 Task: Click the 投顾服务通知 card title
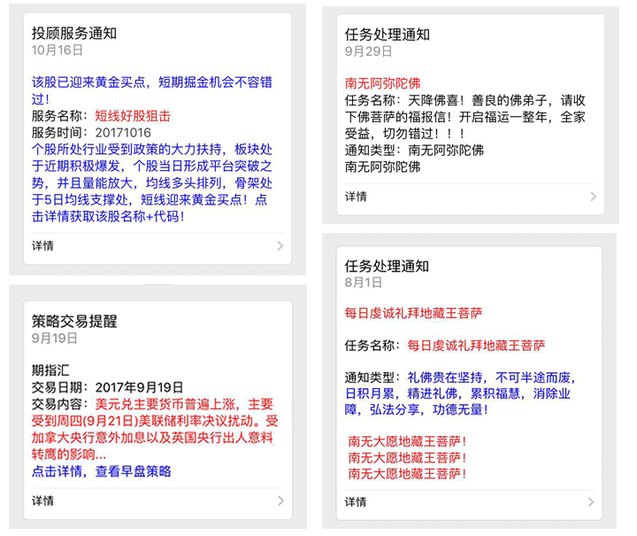(74, 34)
